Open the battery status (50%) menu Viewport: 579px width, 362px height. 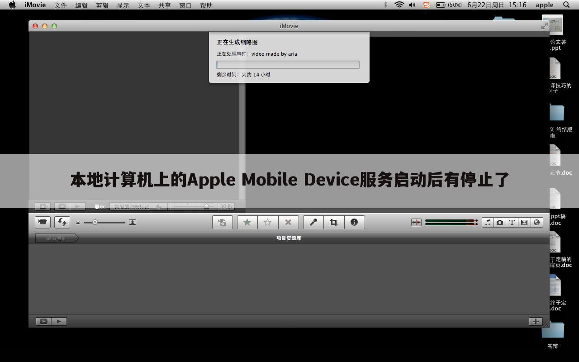(449, 5)
